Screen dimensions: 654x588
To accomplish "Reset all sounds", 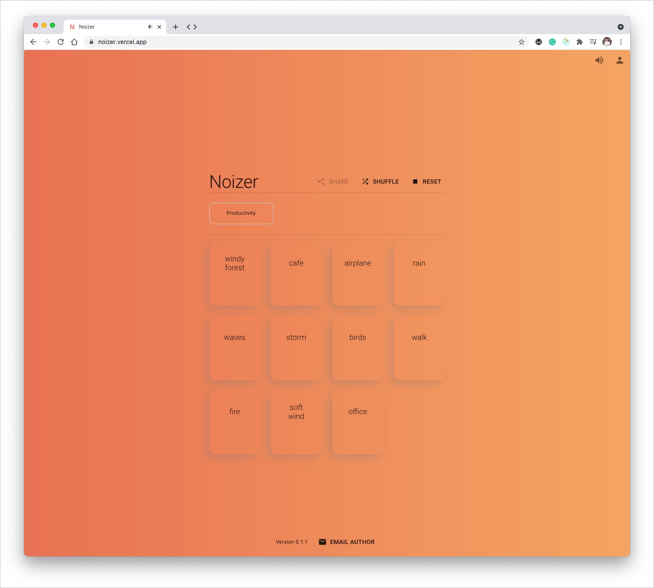I will tap(427, 181).
